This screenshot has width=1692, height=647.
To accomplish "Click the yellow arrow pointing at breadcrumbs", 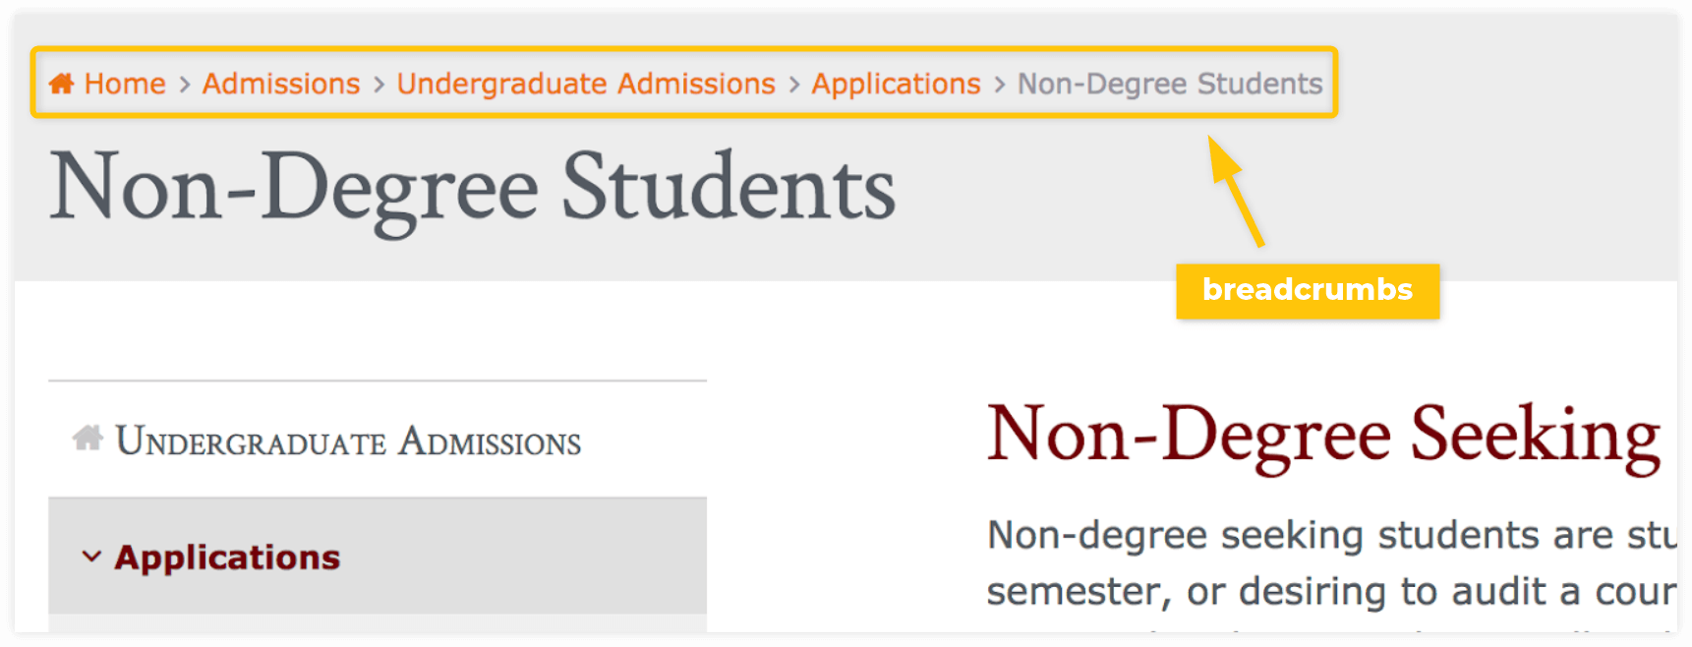I will (1235, 191).
